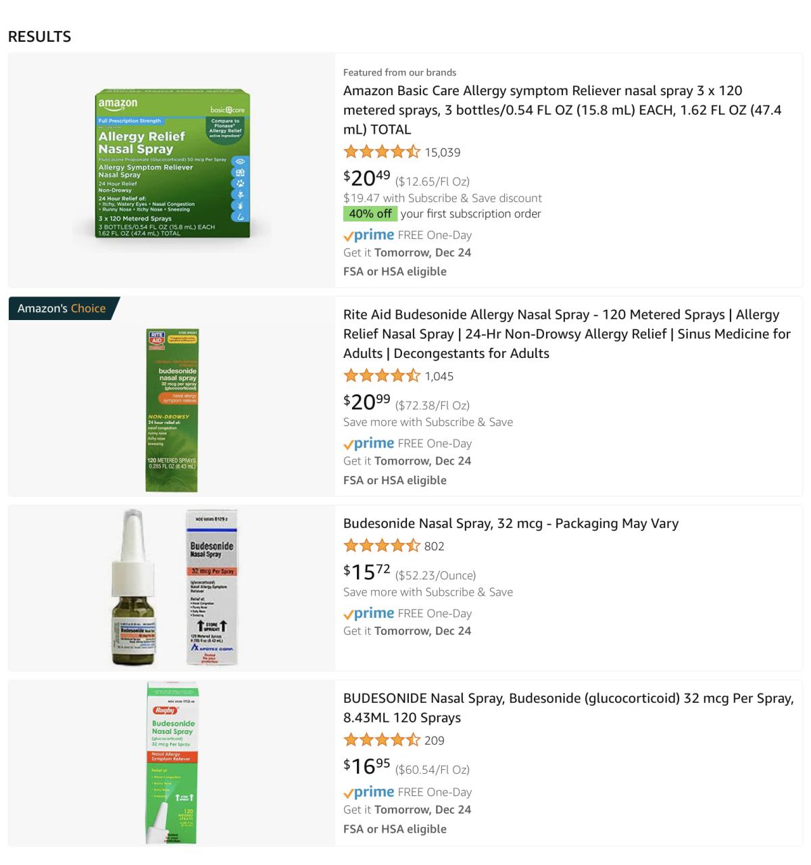Screen dimensions: 811x865
Task: Open Budesonide Nasal Spray 32 mcg Packaging May Vary
Action: pyautogui.click(x=511, y=523)
